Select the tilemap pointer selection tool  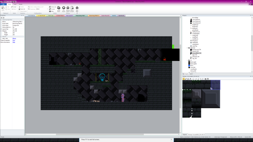click(184, 79)
